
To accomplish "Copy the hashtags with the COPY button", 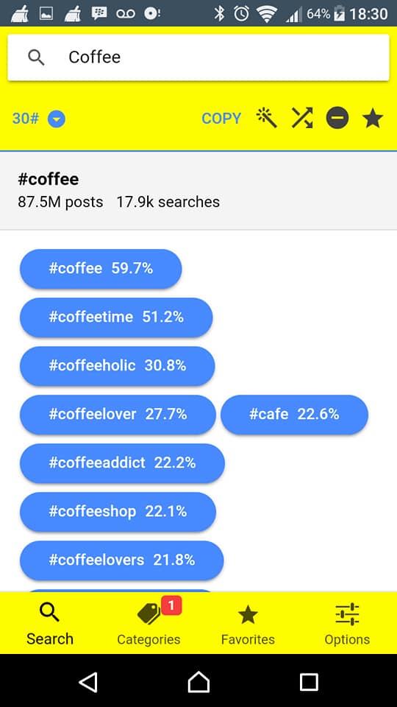I will (221, 119).
